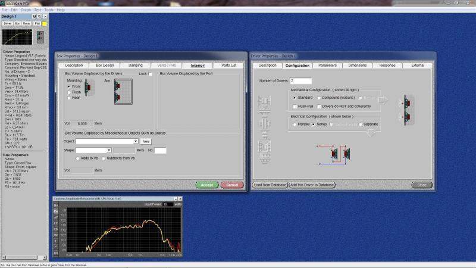Click the Plot button in Design 1 panel
The height and width of the screenshot is (268, 476).
pos(37,23)
